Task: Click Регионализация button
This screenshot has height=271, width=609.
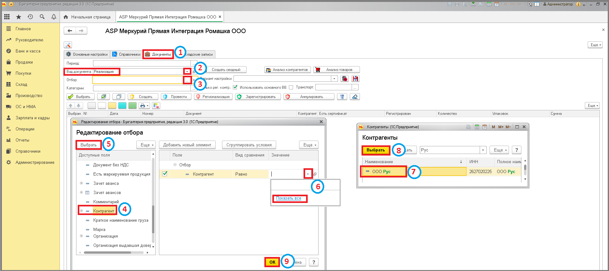Action: click(x=213, y=97)
